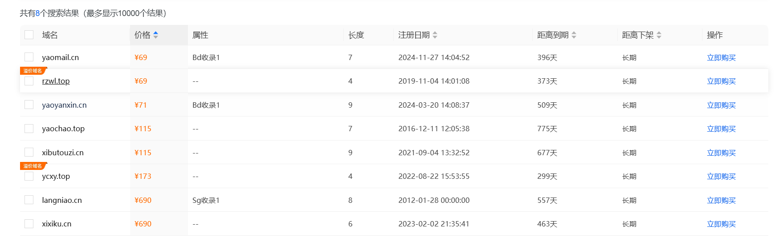Sort by days-to-delisting arrows
This screenshot has height=242, width=775.
coord(659,35)
